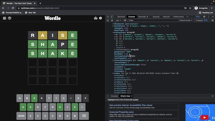Click the Q key on Wordle keyboard
Screen dimensions: 215x121
tap(19, 98)
